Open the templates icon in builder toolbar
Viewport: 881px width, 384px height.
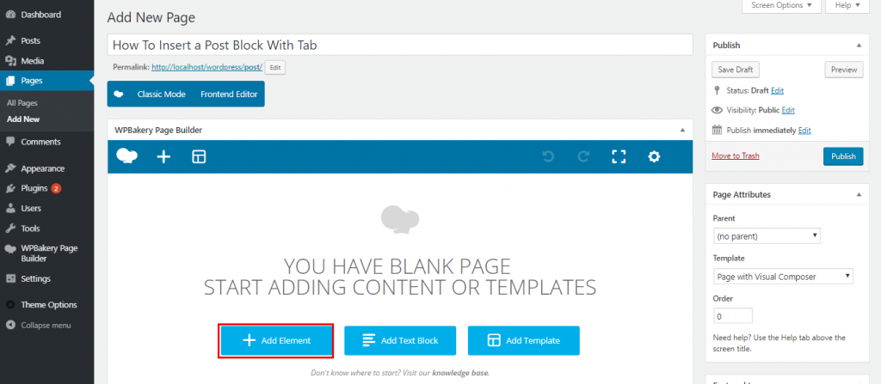(199, 156)
